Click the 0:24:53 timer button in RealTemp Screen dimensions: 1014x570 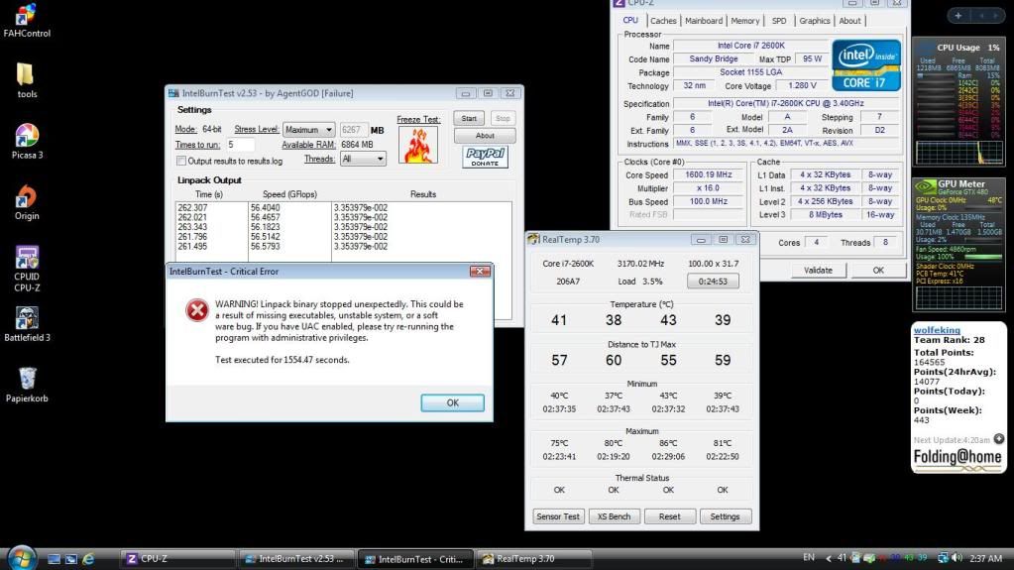click(713, 282)
